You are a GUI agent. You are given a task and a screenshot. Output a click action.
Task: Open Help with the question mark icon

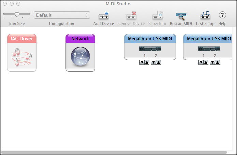[x=222, y=15]
